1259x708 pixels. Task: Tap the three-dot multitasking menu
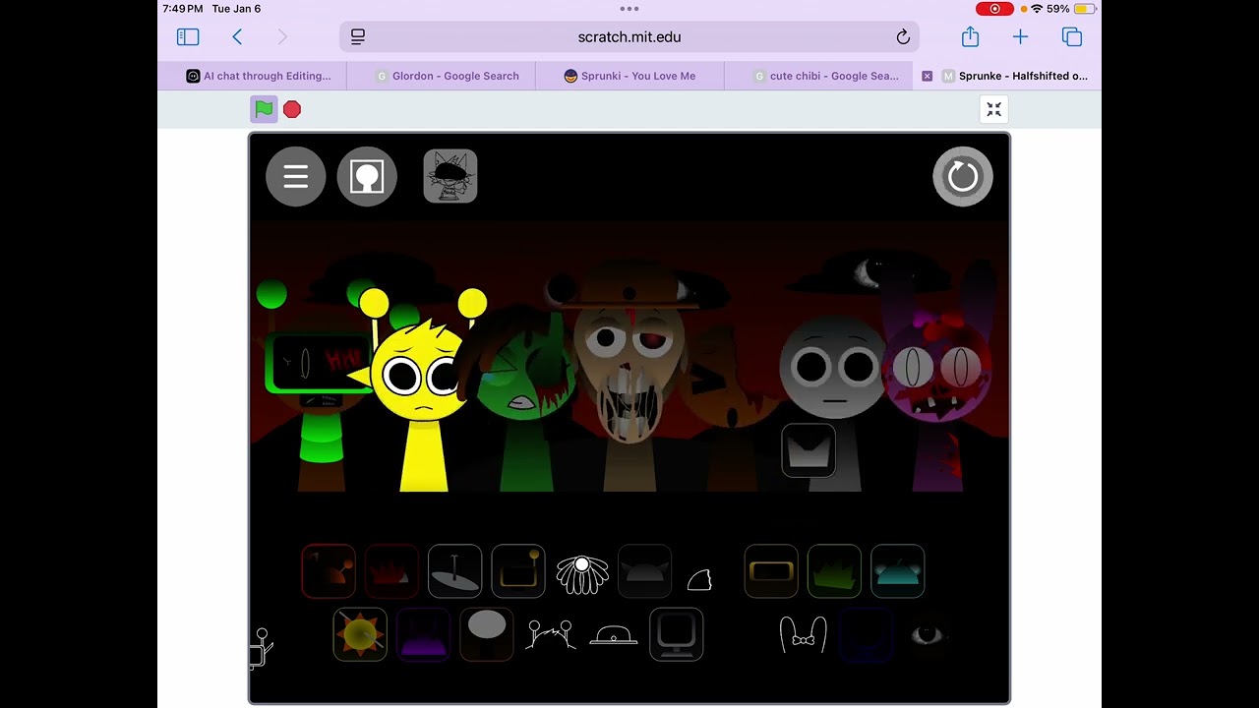coord(629,9)
